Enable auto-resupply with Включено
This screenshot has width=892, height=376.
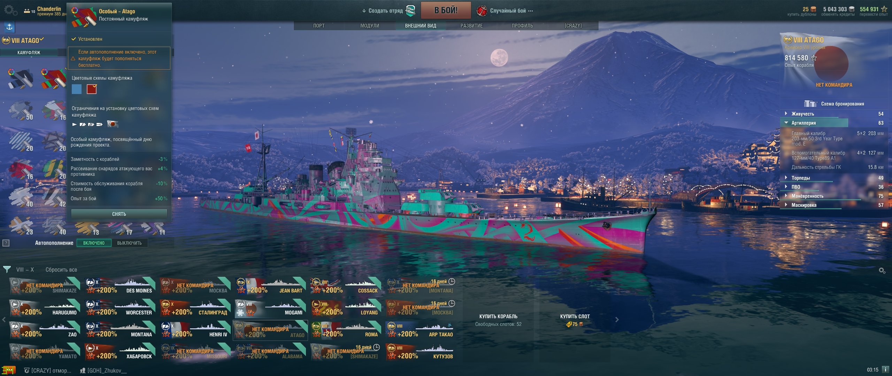(x=94, y=243)
